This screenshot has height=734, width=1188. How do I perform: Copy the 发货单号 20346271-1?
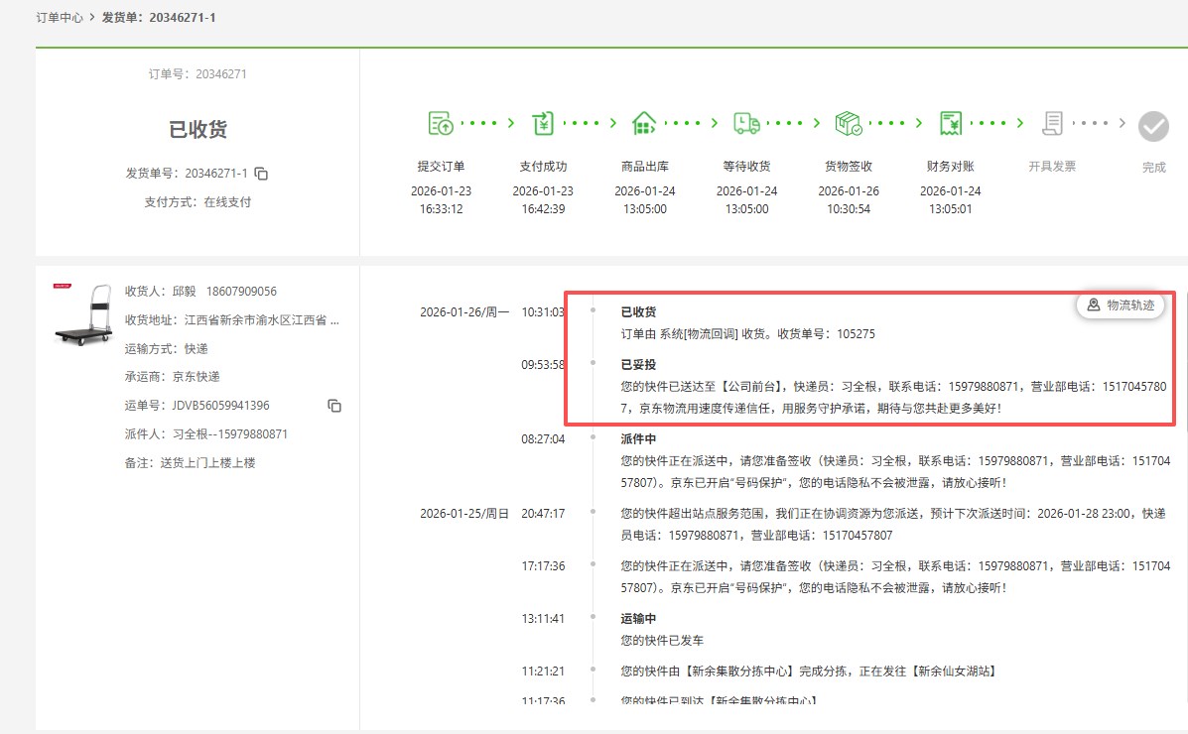coord(261,174)
